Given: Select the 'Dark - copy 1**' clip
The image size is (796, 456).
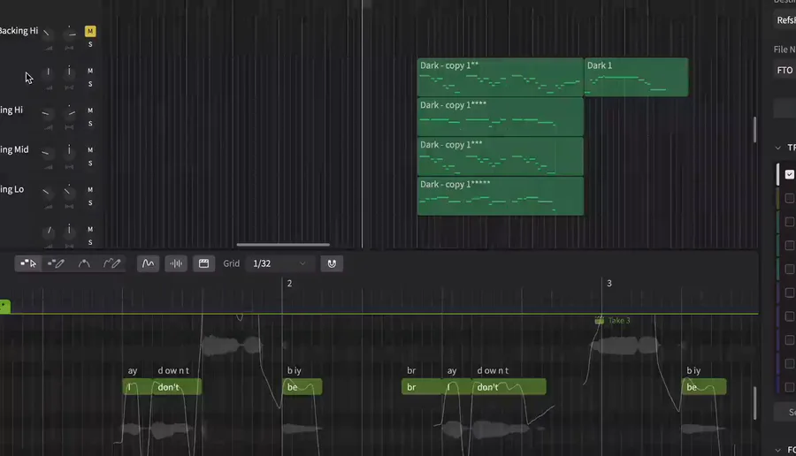Looking at the screenshot, I should (x=500, y=77).
